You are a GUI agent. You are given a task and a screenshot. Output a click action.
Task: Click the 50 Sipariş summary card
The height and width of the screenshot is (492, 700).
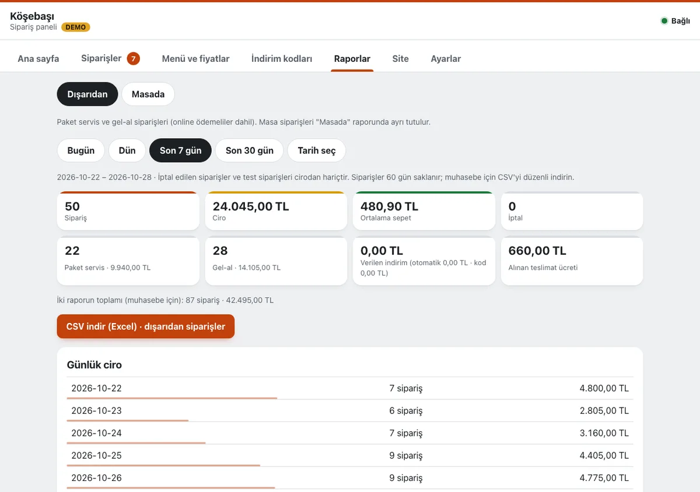tap(128, 211)
